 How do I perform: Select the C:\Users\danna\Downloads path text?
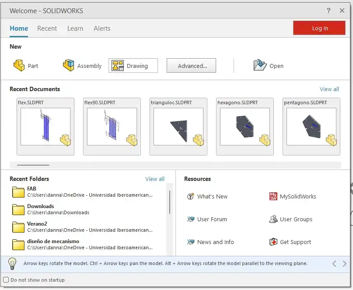tap(58, 212)
